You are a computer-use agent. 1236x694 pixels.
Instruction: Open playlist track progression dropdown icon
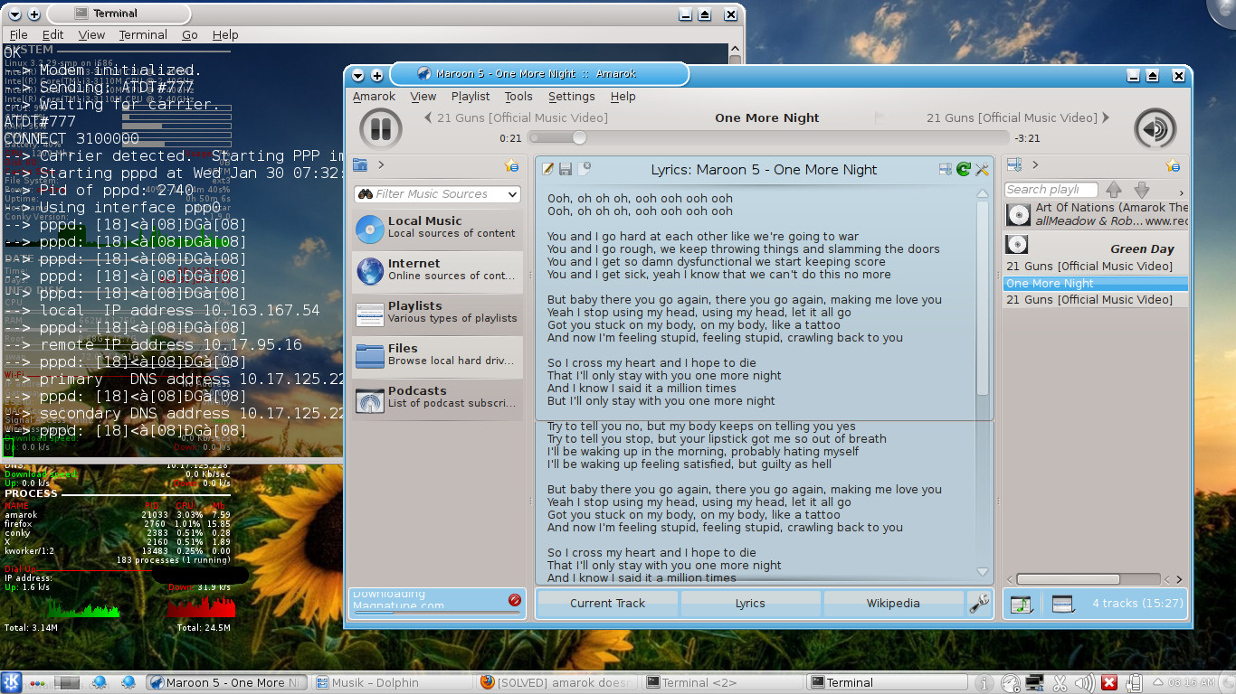click(1021, 604)
